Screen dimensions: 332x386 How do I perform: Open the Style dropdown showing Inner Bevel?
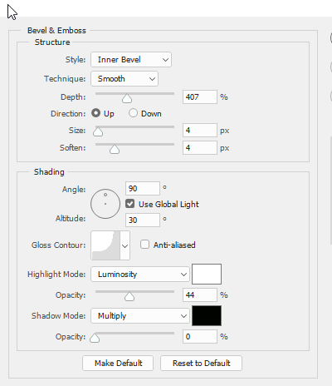(x=131, y=60)
